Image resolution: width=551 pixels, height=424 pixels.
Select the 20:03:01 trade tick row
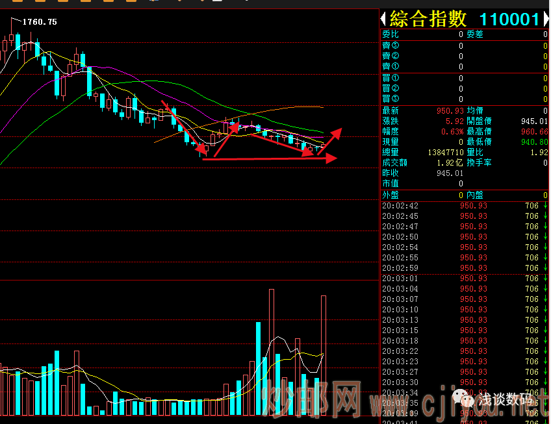click(x=464, y=279)
